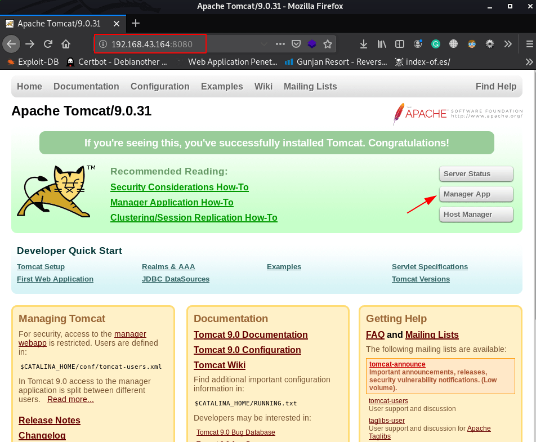Image resolution: width=536 pixels, height=442 pixels.
Task: Click the purple container extension icon in the address bar
Action: (312, 44)
